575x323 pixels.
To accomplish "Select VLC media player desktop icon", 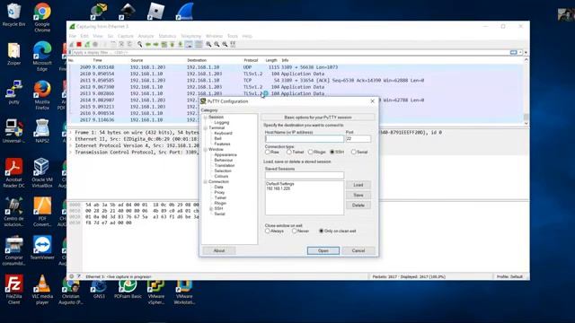I will (x=42, y=289).
